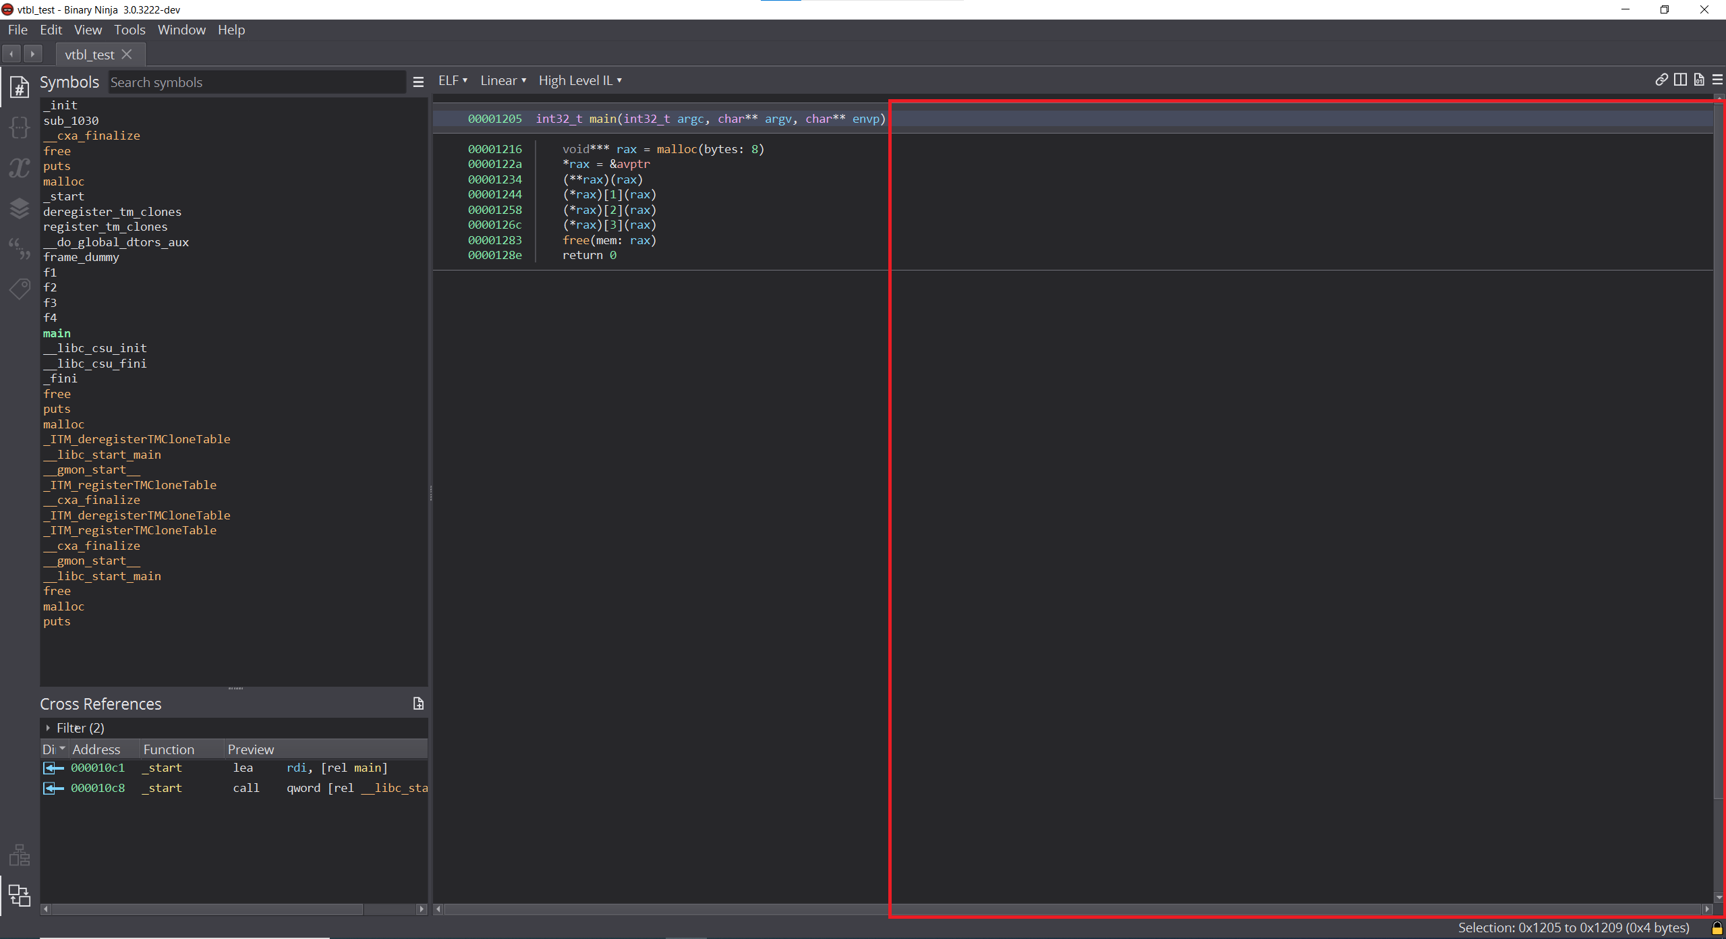The width and height of the screenshot is (1726, 939).
Task: Open the view options hamburger menu
Action: [x=1717, y=80]
